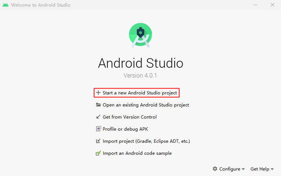Open the Configure menu label
The width and height of the screenshot is (281, 176).
[x=230, y=169]
